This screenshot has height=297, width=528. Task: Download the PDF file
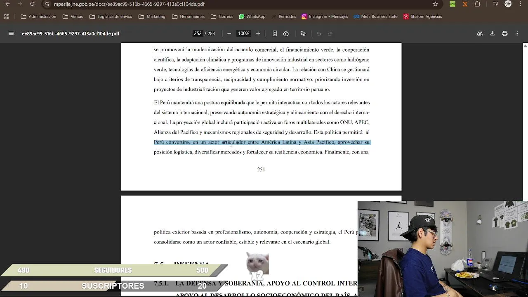click(493, 33)
